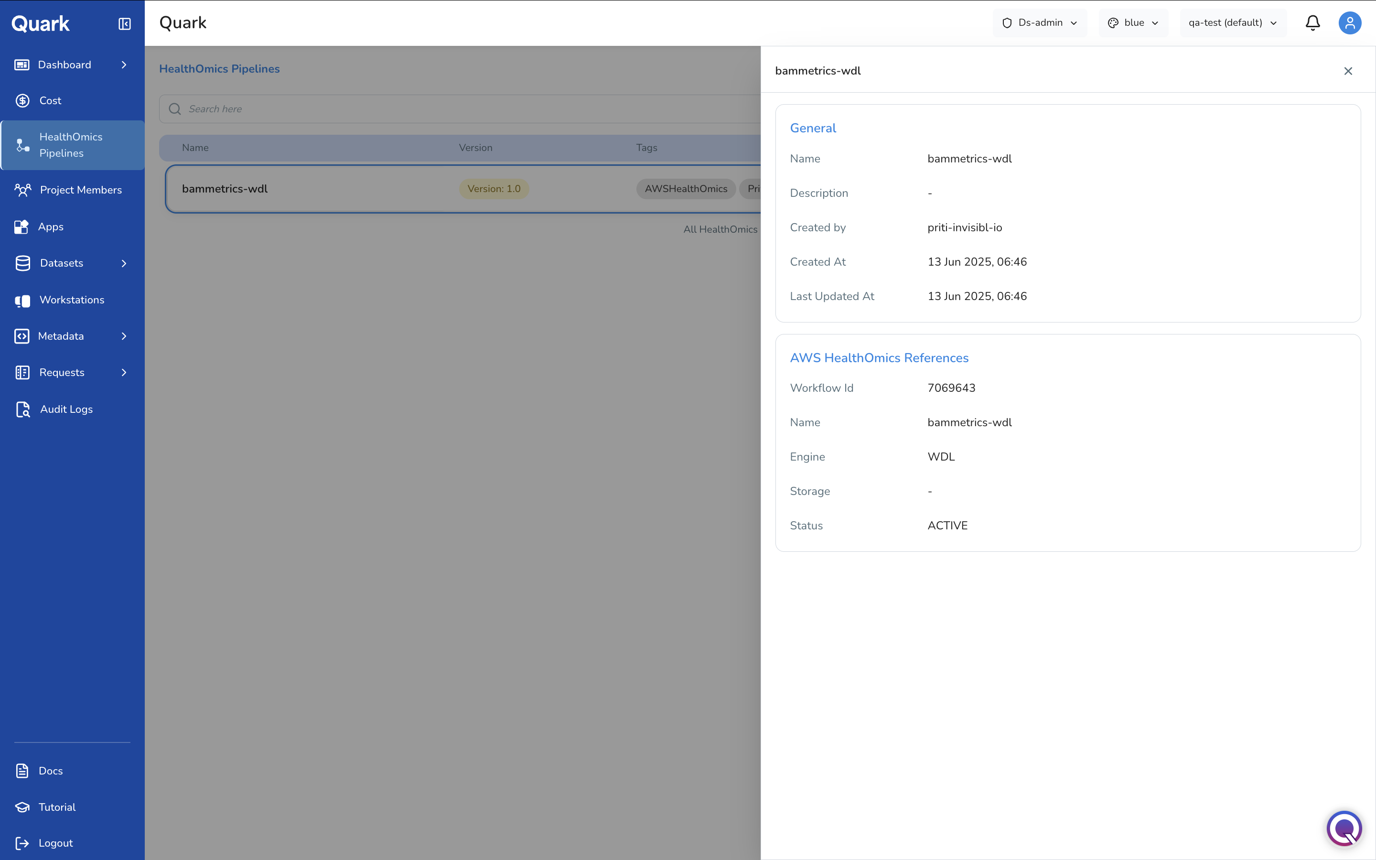Image resolution: width=1376 pixels, height=860 pixels.
Task: Click the WDL engine value
Action: point(941,457)
